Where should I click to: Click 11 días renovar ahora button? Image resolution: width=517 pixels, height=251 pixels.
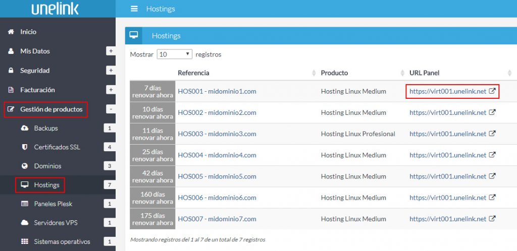(x=152, y=134)
